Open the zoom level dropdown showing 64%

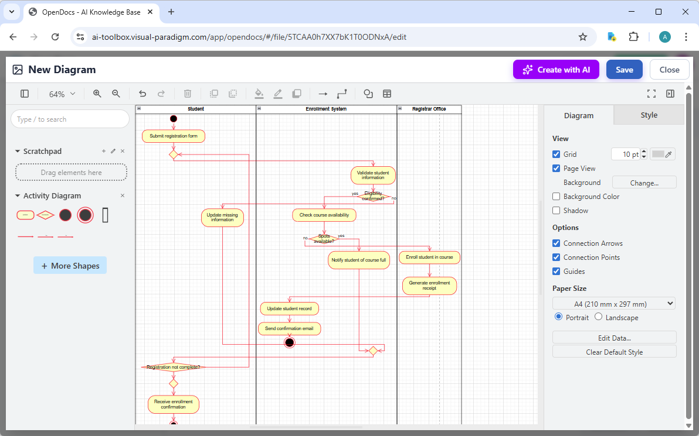(x=61, y=94)
